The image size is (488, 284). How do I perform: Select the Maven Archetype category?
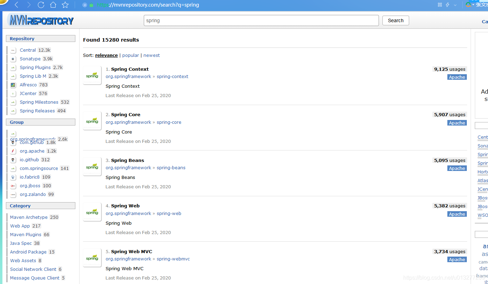[29, 217]
